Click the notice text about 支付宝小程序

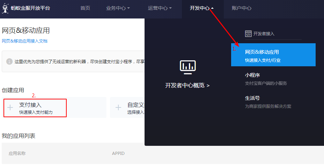pyautogui.click(x=80, y=61)
